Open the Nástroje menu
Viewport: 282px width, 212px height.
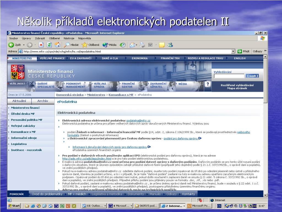(x=69, y=38)
